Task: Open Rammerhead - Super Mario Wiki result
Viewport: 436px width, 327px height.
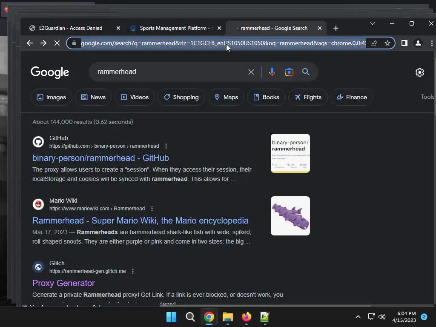Action: pyautogui.click(x=141, y=221)
